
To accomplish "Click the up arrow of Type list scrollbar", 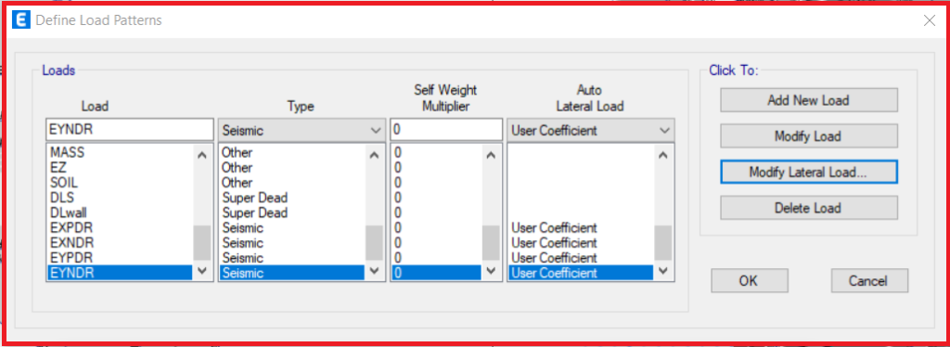I will point(374,155).
